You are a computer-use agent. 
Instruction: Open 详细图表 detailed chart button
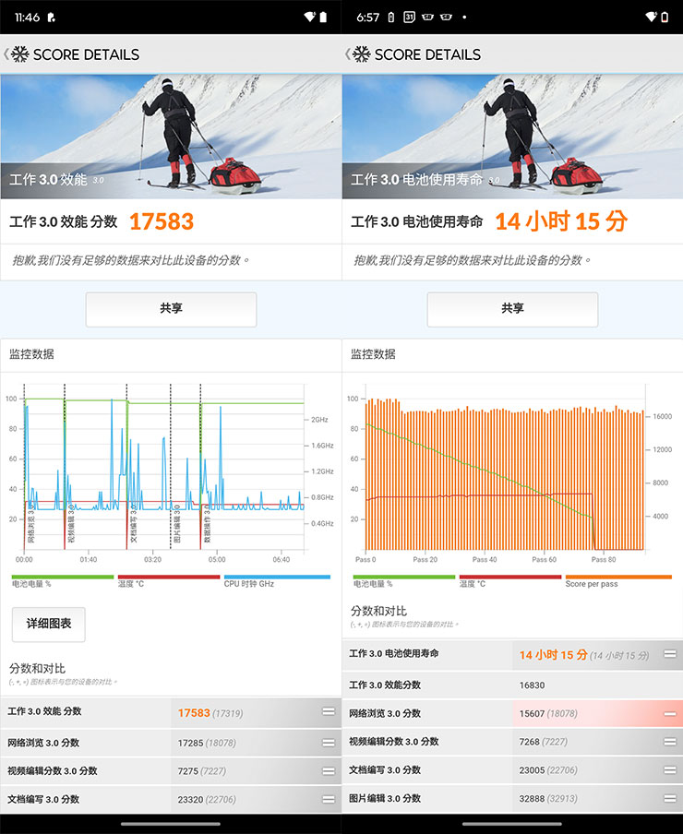coord(48,624)
